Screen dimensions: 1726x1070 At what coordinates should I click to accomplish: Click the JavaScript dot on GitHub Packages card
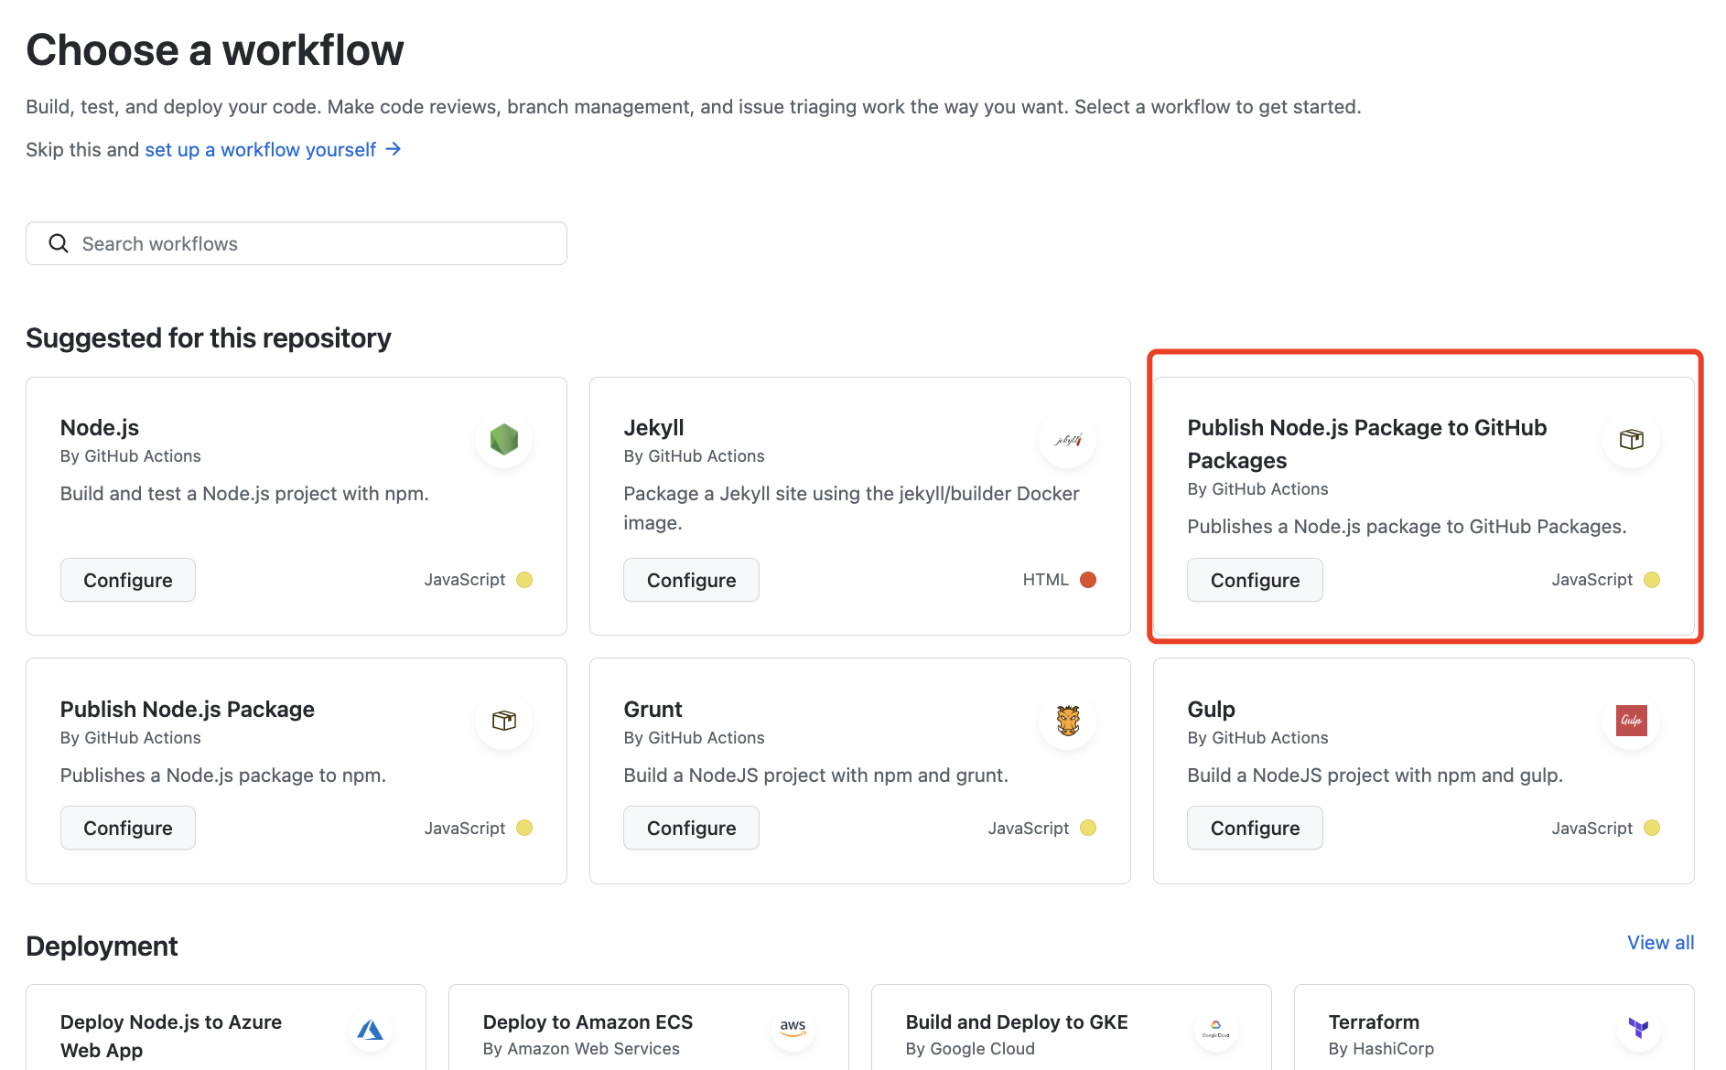point(1652,580)
